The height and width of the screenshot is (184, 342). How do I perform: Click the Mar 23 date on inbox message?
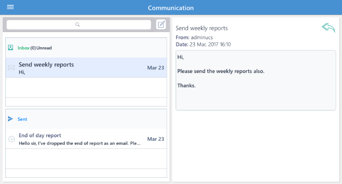pos(156,68)
